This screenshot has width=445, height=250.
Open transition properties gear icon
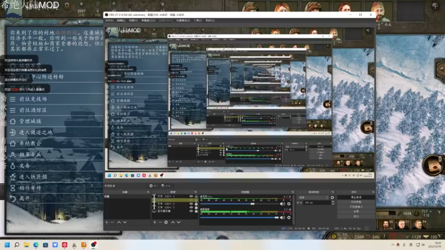click(332, 197)
